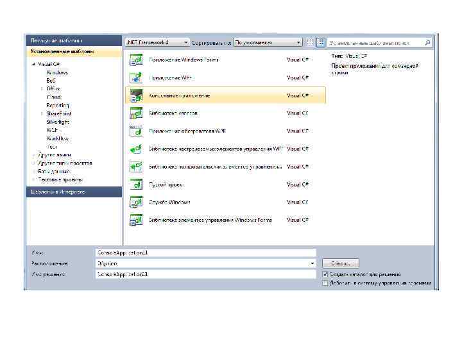Enable Добавить в систему управления версиями checkbox

pyautogui.click(x=325, y=283)
